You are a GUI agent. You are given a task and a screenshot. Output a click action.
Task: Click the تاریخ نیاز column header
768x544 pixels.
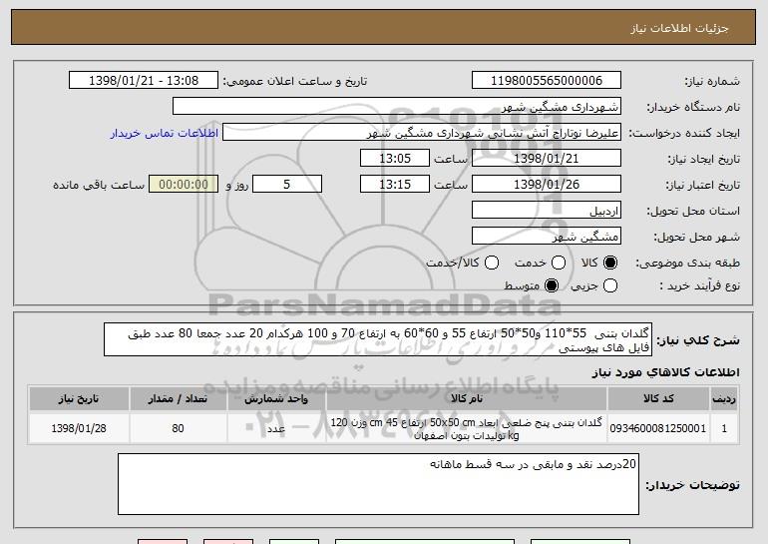click(79, 399)
